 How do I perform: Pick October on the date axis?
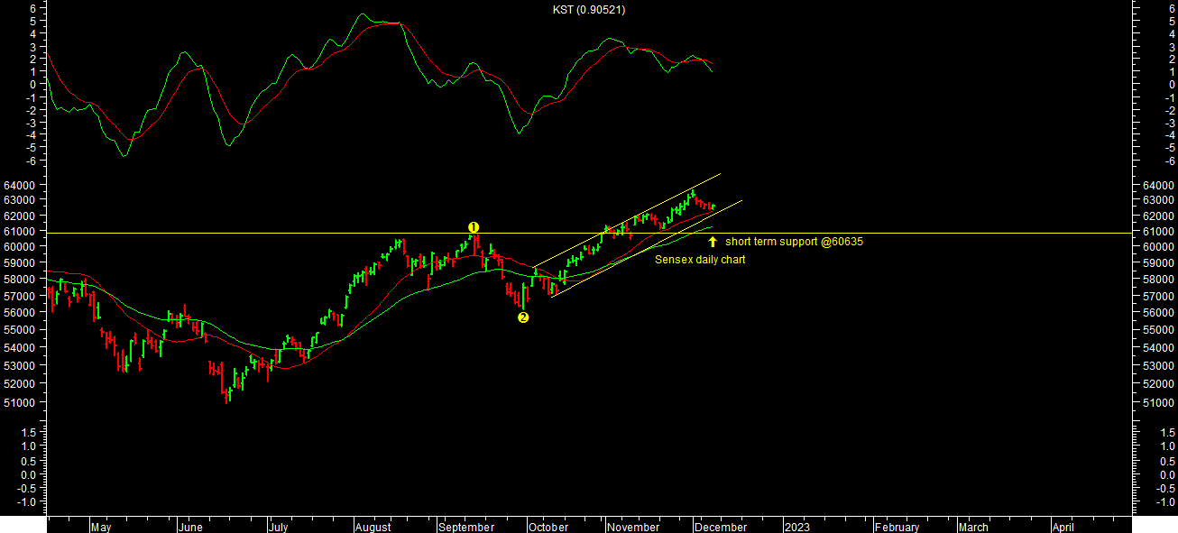[x=548, y=528]
